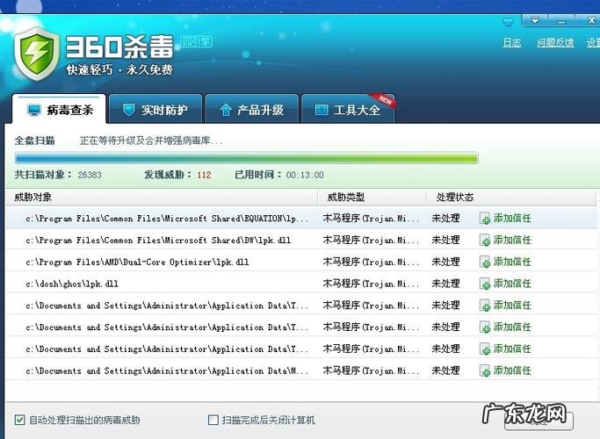Select threat row c:\dosh\ghos\lpk.dll

point(301,284)
